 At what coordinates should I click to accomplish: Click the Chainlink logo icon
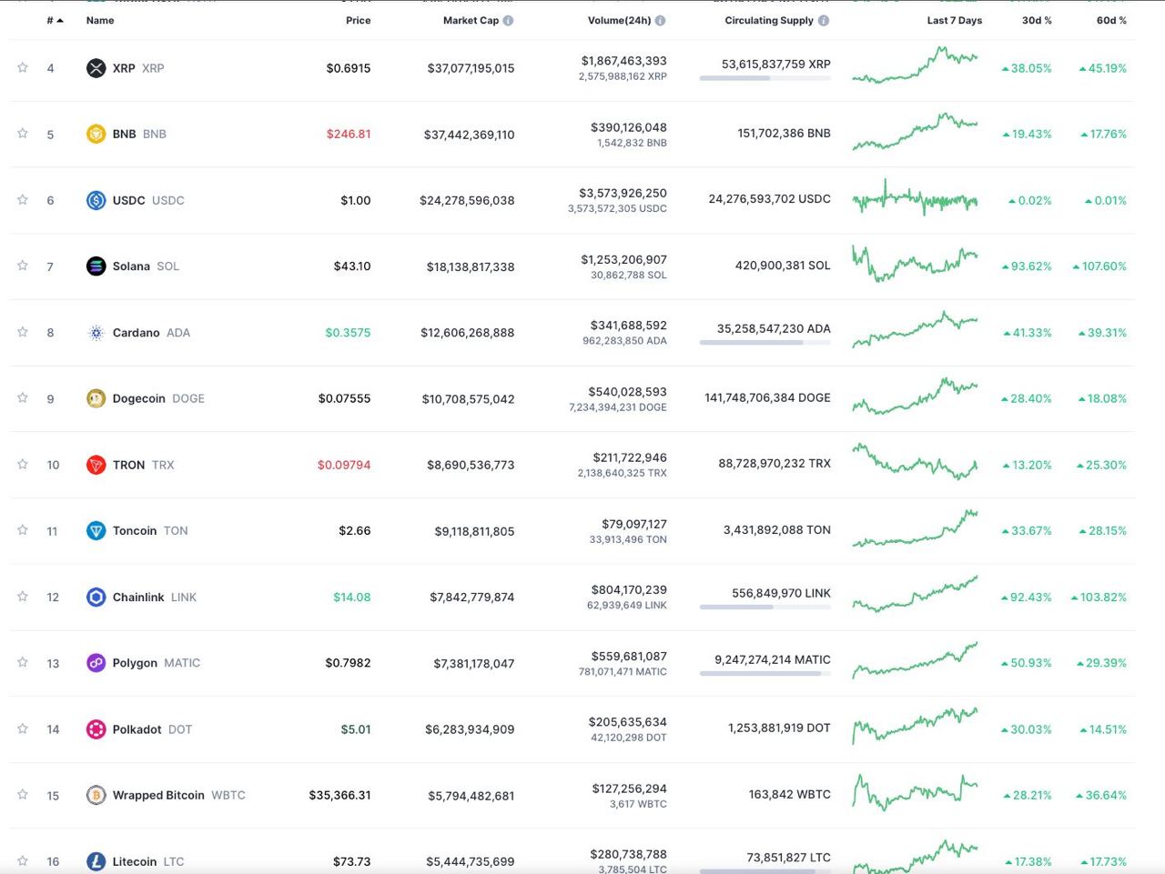tap(96, 598)
